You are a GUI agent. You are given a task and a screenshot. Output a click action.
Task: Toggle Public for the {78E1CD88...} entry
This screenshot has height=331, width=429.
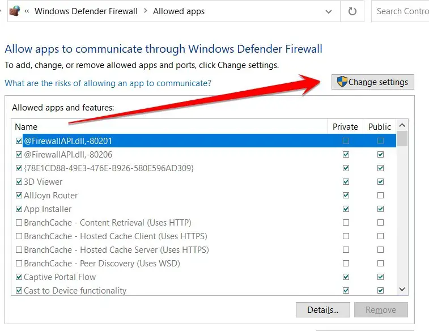point(380,168)
